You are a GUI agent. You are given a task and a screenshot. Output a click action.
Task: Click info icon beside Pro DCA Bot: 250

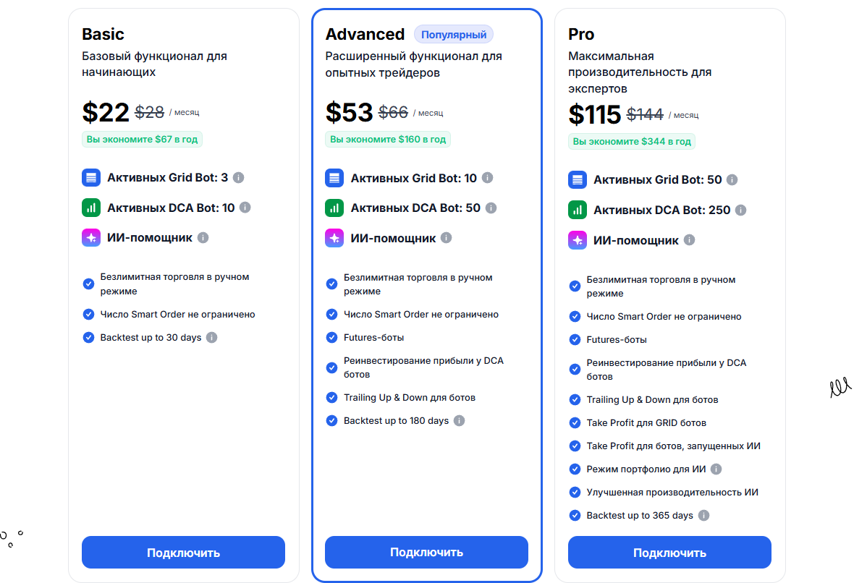coord(740,210)
